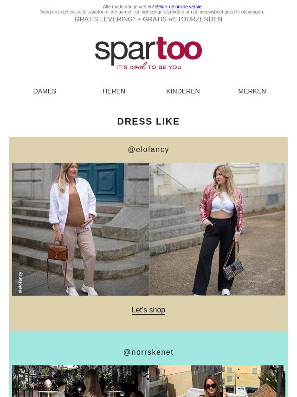Open the Spartoo logo
Screen dimensions: 297x397
click(x=148, y=53)
